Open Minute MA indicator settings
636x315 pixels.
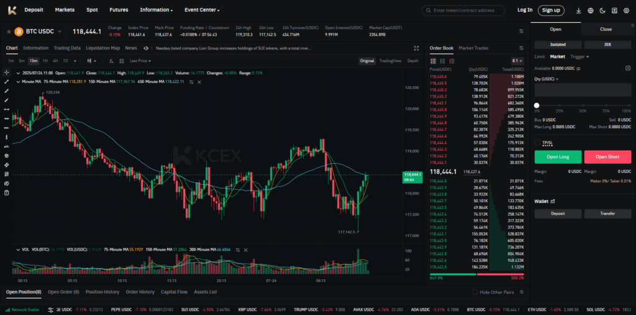tap(191, 82)
